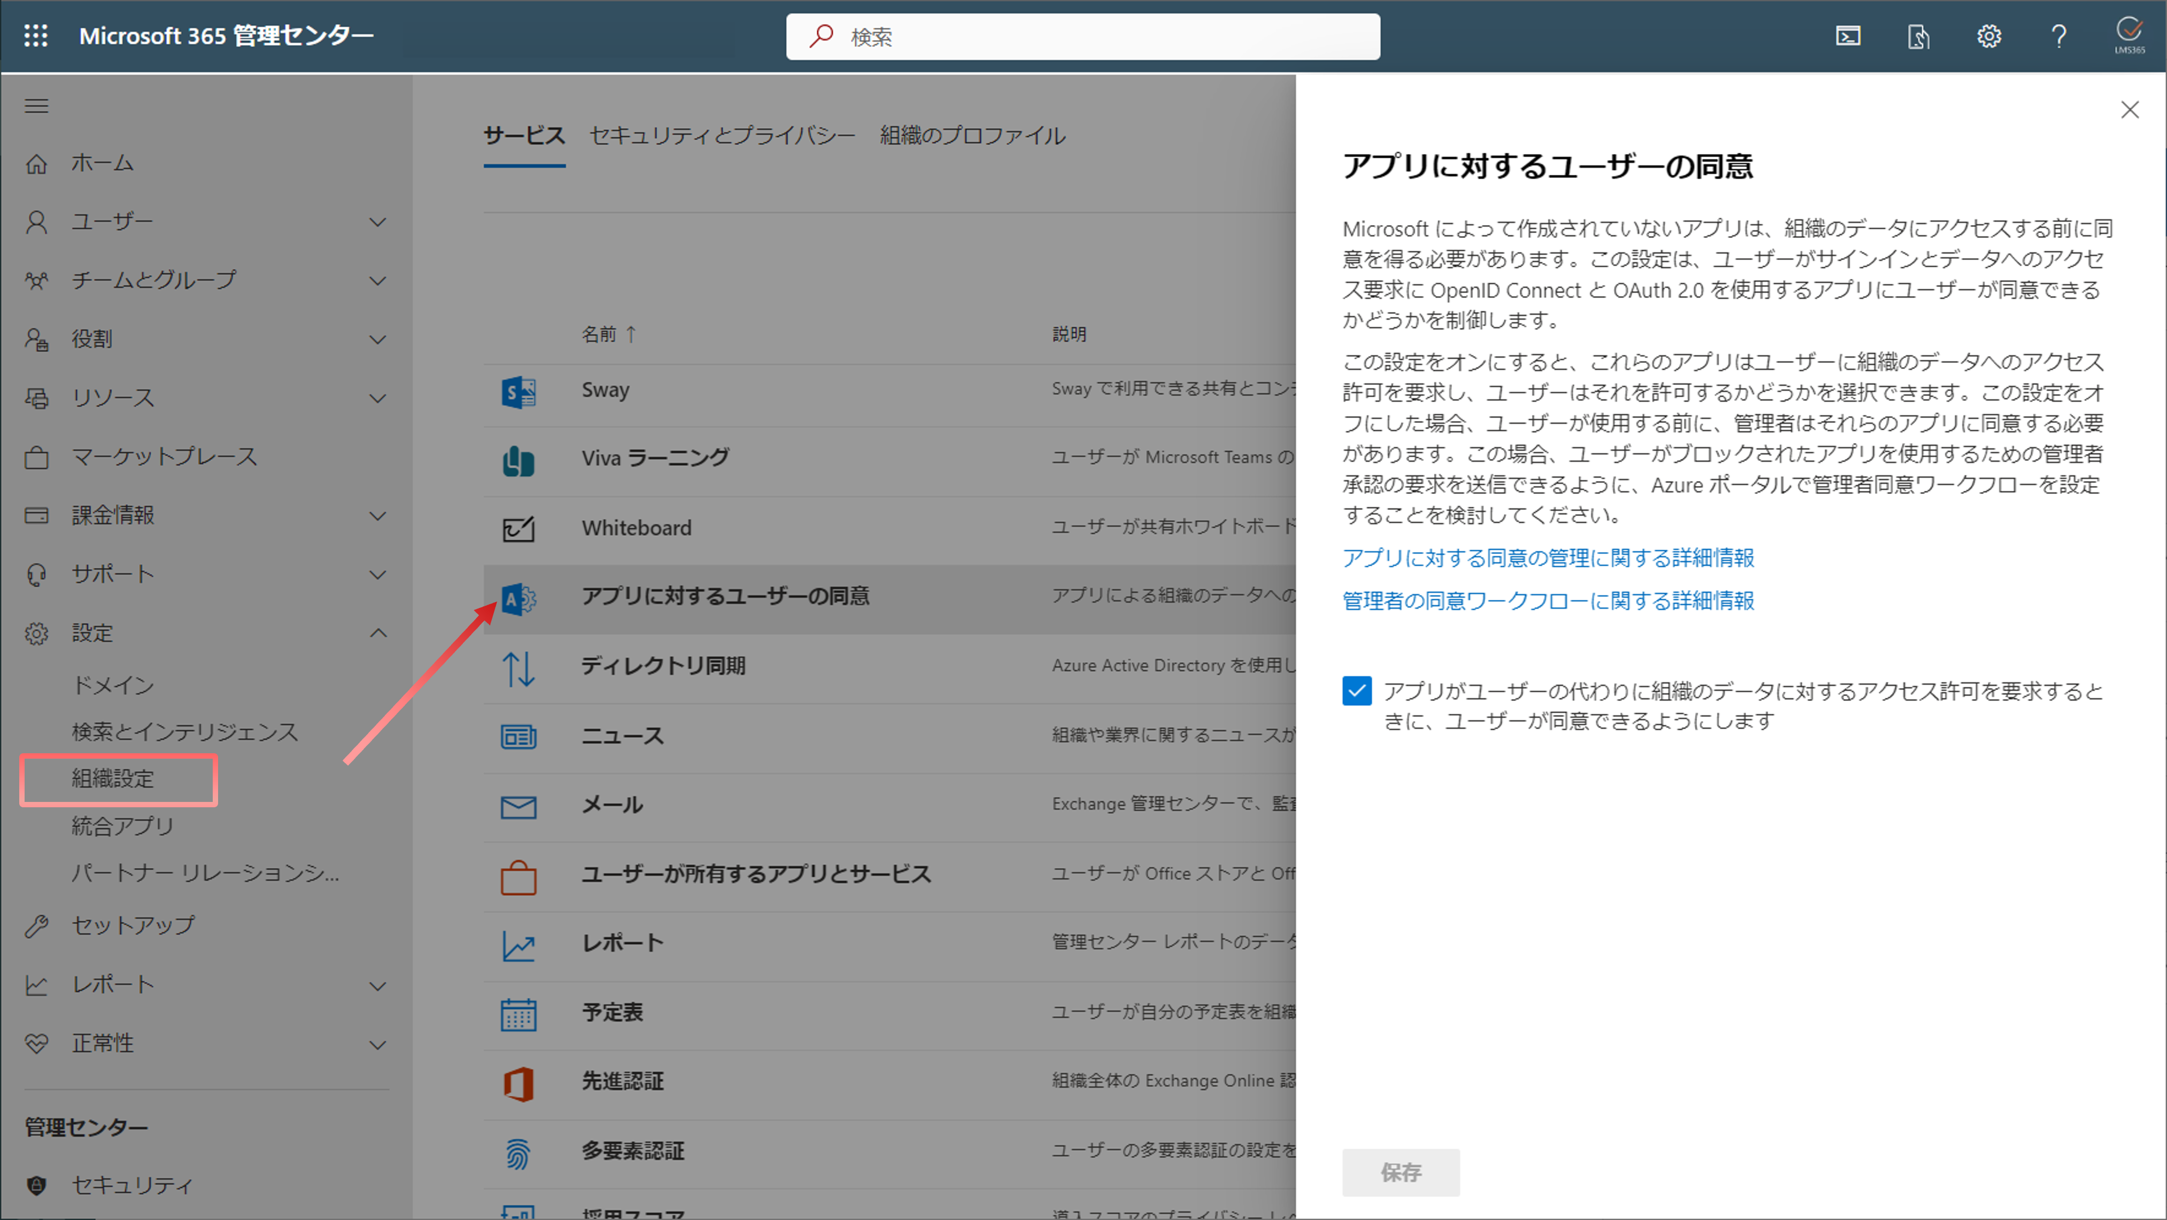The width and height of the screenshot is (2167, 1220).
Task: Click the shopping bag icon for ユーザーが所有するアプリとサービス
Action: point(518,877)
